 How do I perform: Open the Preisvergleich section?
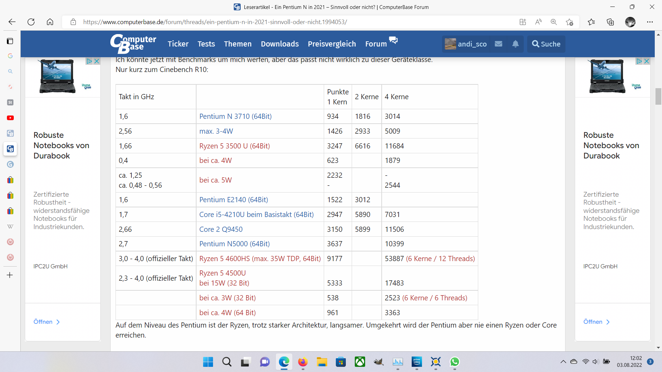point(332,44)
